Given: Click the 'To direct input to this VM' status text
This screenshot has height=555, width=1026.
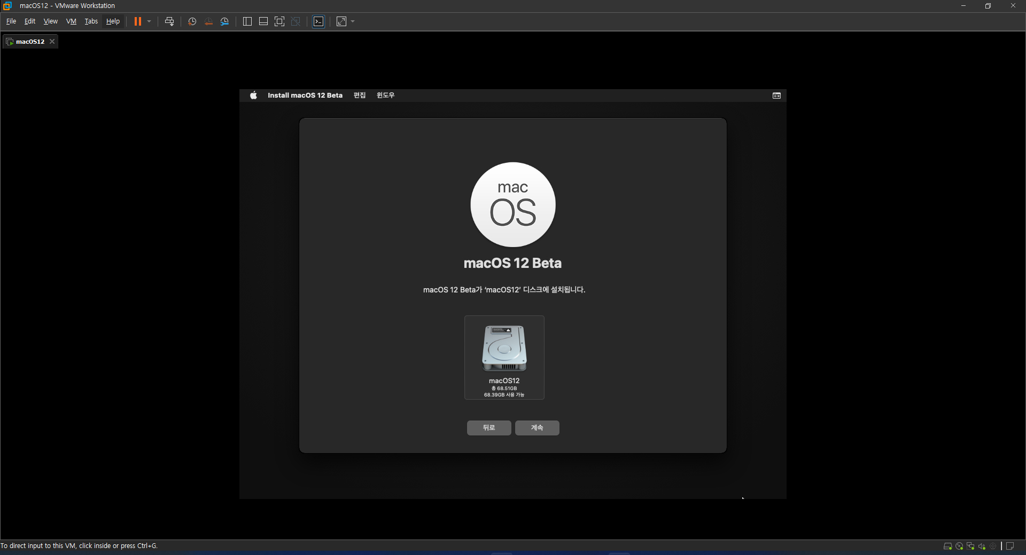Looking at the screenshot, I should point(79,546).
